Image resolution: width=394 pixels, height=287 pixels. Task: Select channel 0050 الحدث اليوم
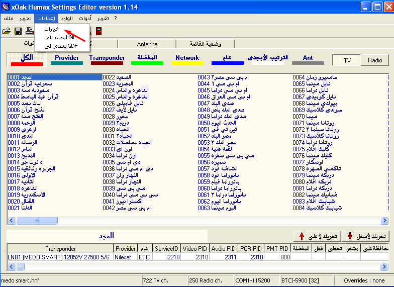217,123
